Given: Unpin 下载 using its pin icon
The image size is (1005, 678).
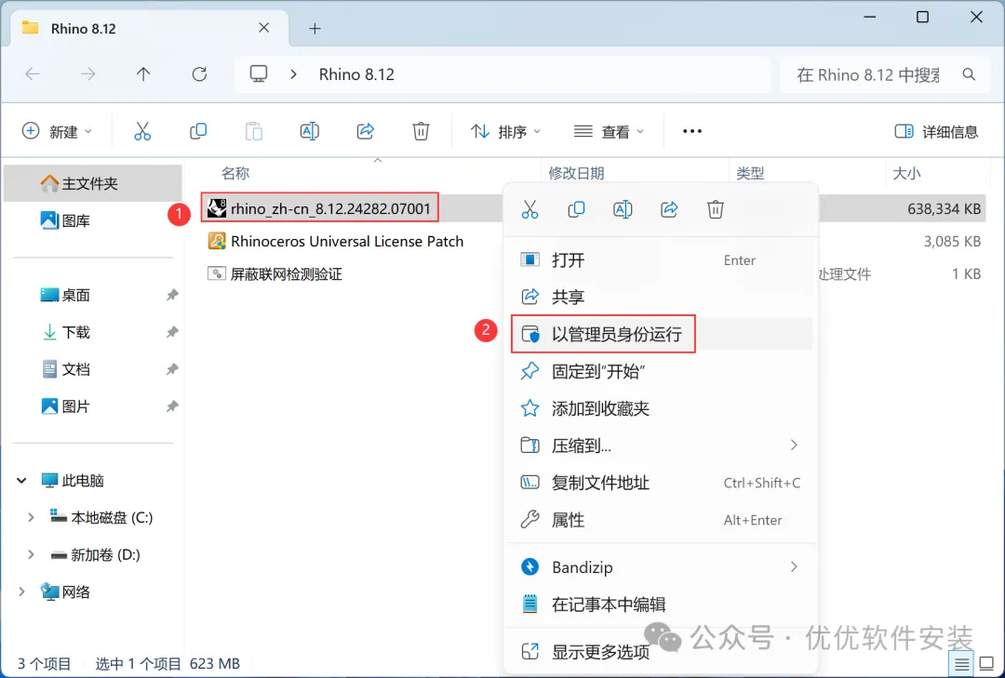Looking at the screenshot, I should point(172,333).
